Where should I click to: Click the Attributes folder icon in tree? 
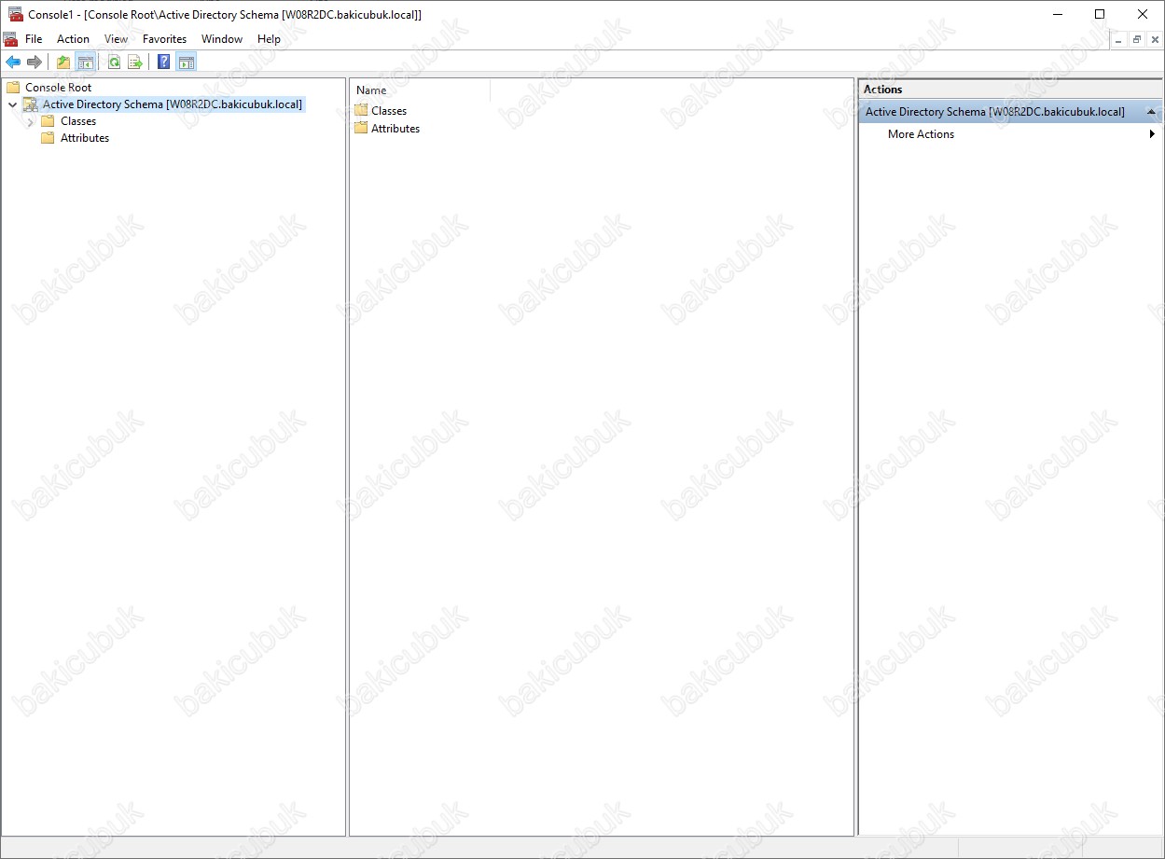(x=48, y=138)
